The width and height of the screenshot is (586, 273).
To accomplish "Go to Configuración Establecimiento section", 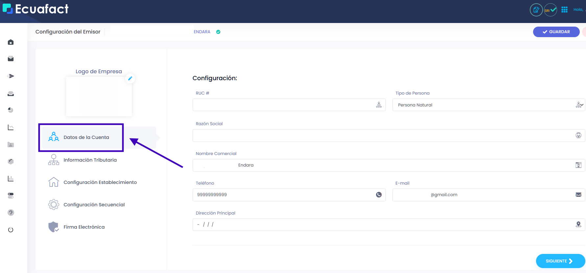I will tap(100, 182).
